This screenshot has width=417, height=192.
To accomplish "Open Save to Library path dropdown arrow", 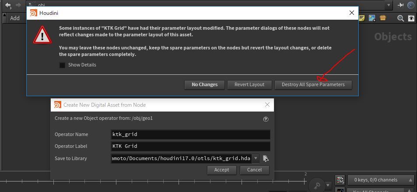I will (x=255, y=158).
